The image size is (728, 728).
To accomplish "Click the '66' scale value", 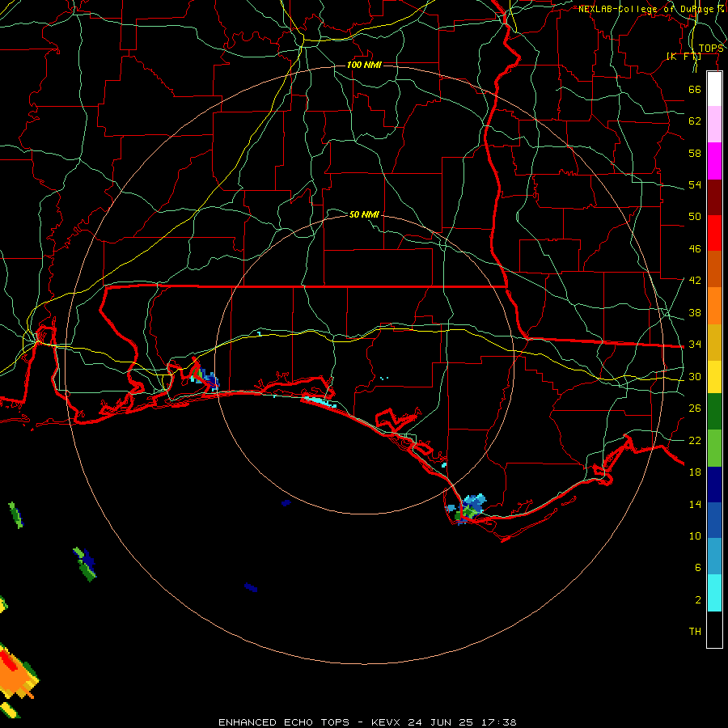I will pos(695,89).
